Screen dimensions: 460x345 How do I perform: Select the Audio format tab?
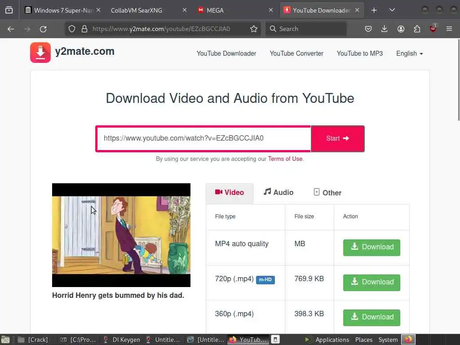click(x=279, y=192)
